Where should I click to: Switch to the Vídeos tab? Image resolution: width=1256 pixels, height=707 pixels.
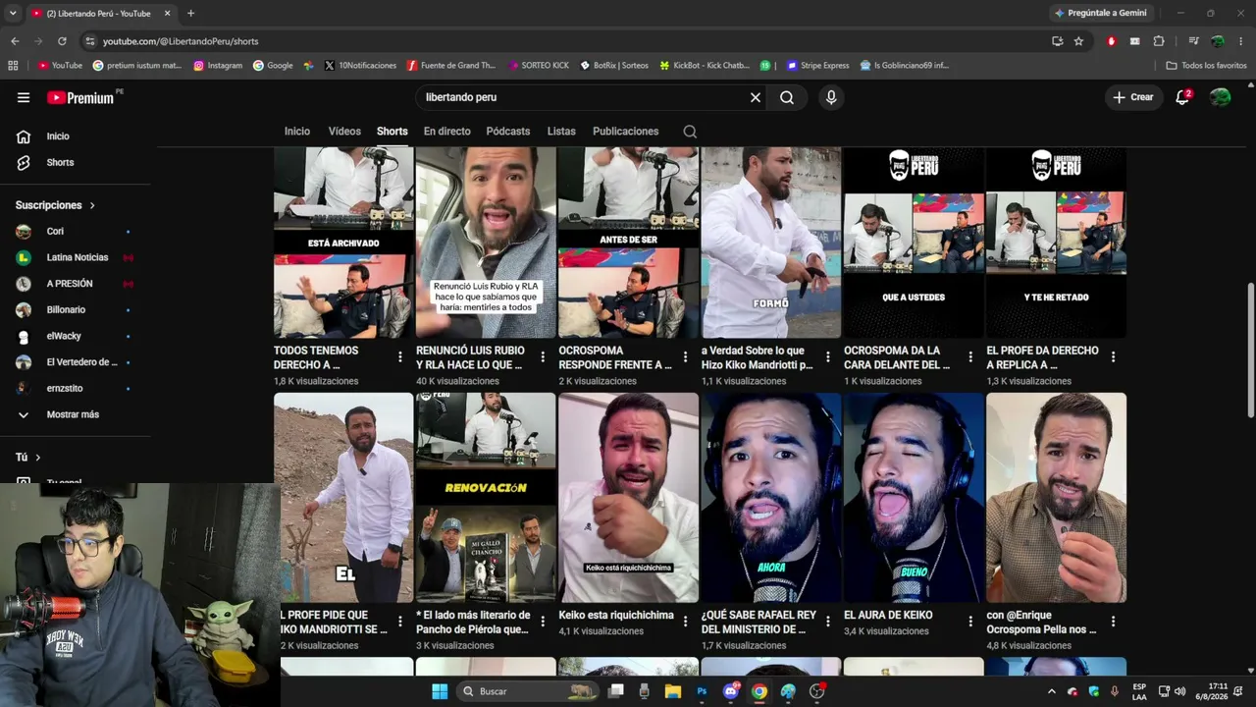coord(344,132)
